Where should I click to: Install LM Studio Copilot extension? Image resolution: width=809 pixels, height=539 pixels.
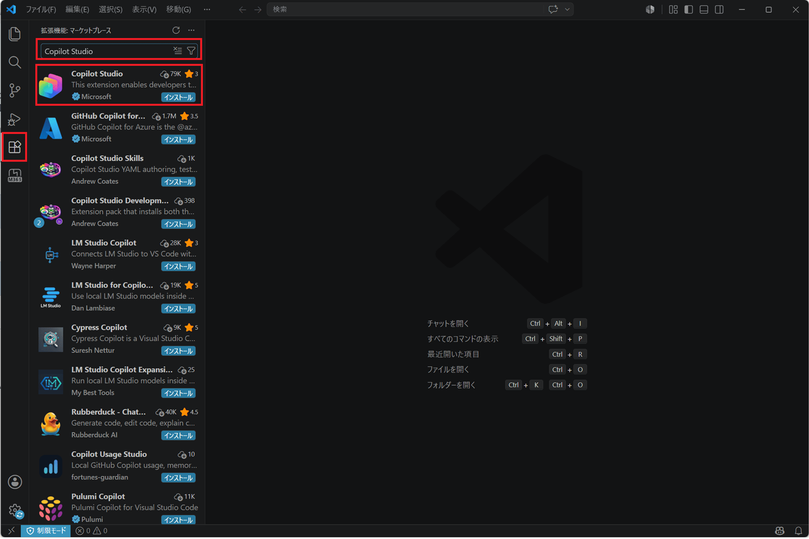tap(179, 267)
